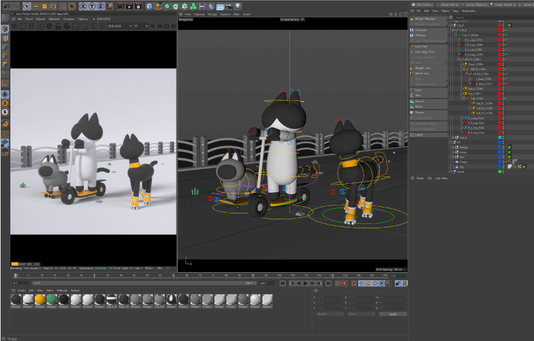The height and width of the screenshot is (341, 534).
Task: Collapse the Cat_A Global tree node
Action: pos(455,35)
